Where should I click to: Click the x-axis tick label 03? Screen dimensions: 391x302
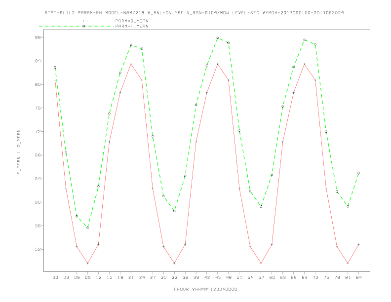[66, 277]
